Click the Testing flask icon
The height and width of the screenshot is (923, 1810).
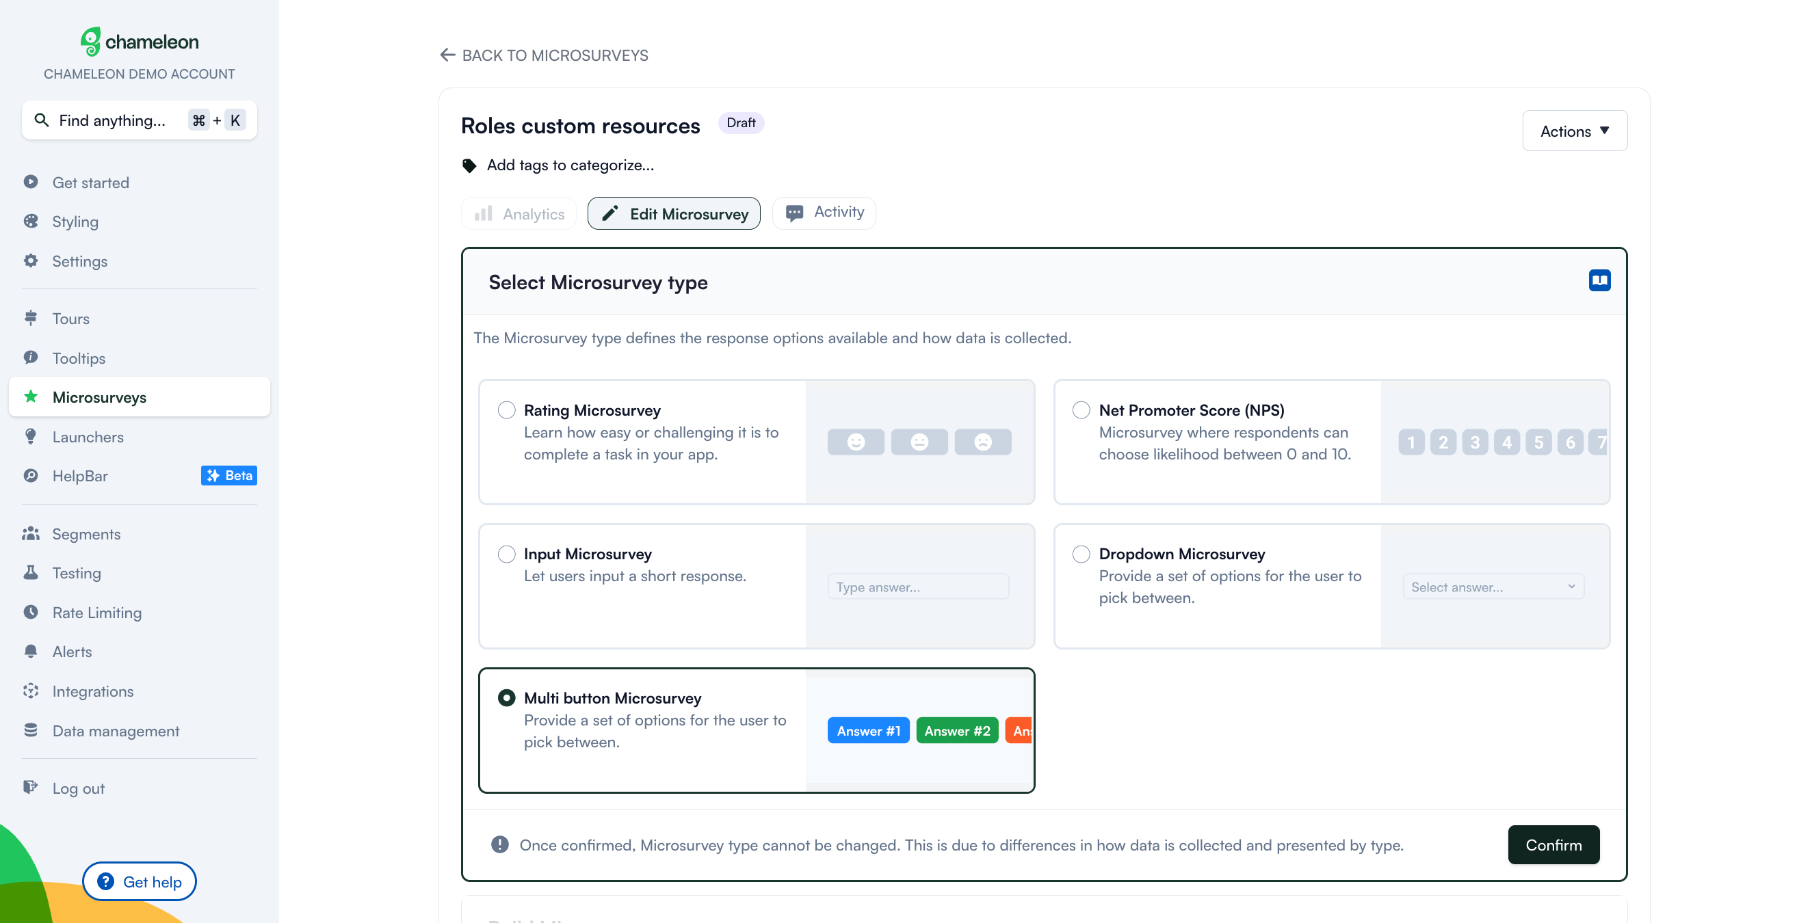pyautogui.click(x=31, y=572)
